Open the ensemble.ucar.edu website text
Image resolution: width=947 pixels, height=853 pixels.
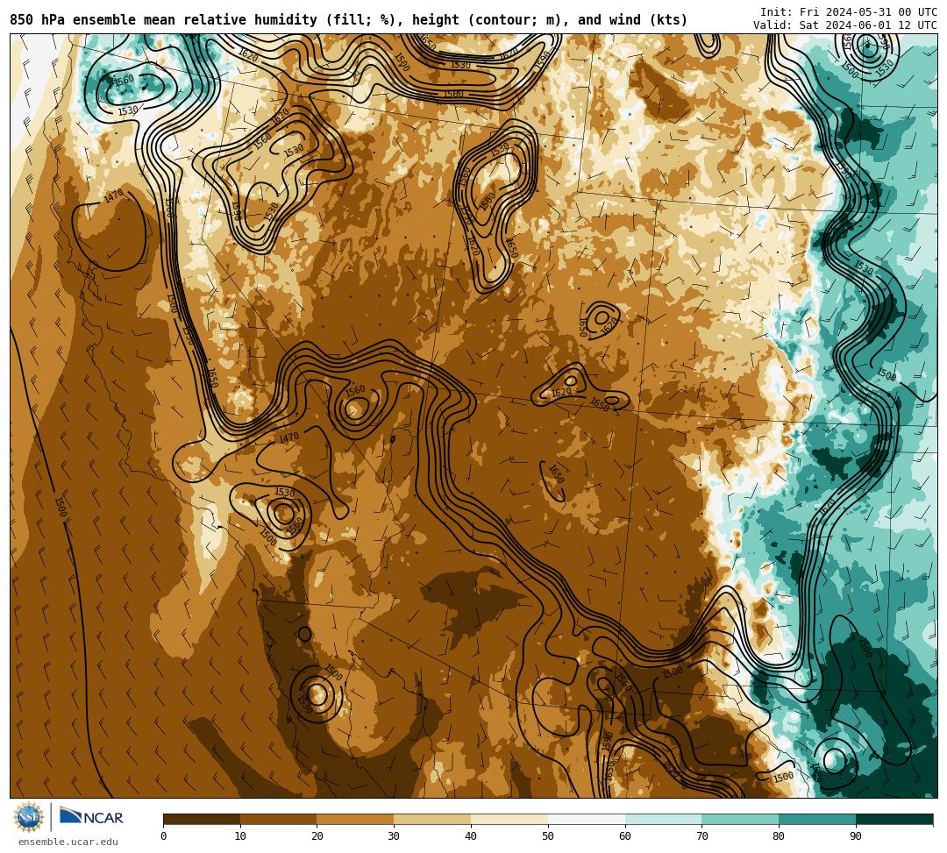click(68, 842)
